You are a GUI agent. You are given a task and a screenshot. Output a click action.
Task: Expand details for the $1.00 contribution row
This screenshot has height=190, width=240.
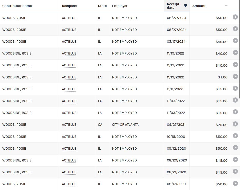click(x=235, y=76)
